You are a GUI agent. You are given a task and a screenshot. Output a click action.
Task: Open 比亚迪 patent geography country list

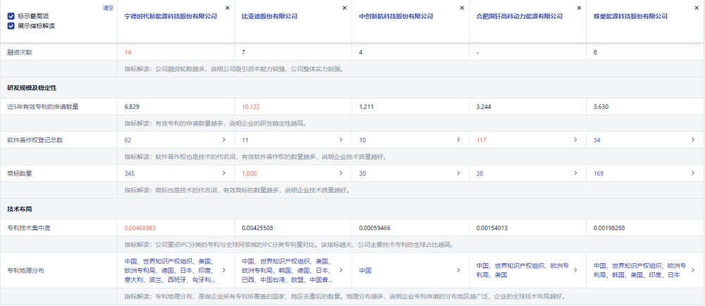pos(288,271)
